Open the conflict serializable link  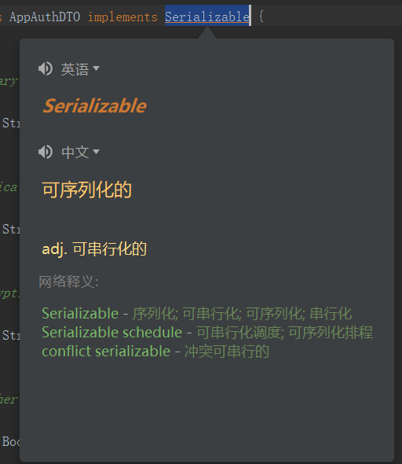point(106,352)
